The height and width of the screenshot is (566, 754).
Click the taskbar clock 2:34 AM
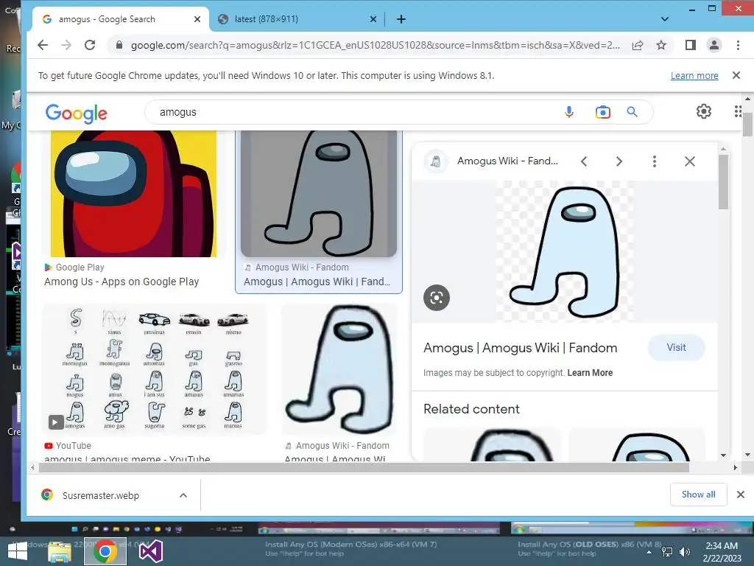pos(722,546)
